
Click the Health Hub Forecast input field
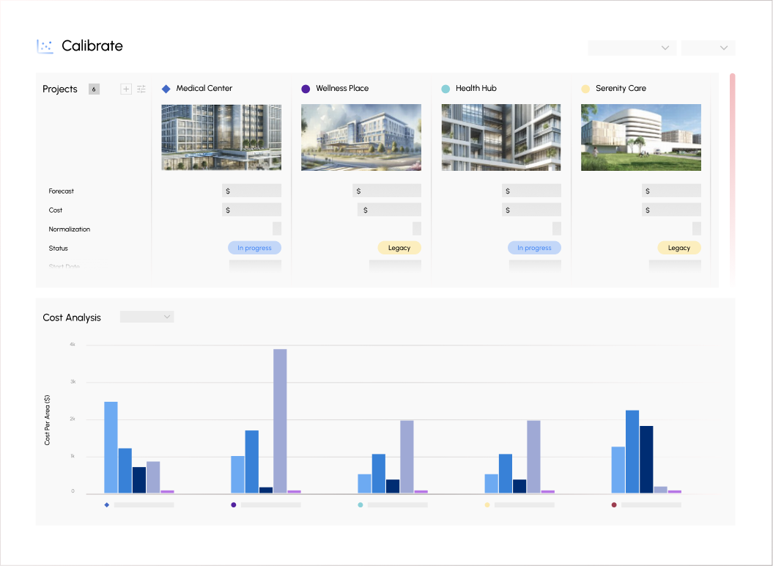point(531,191)
